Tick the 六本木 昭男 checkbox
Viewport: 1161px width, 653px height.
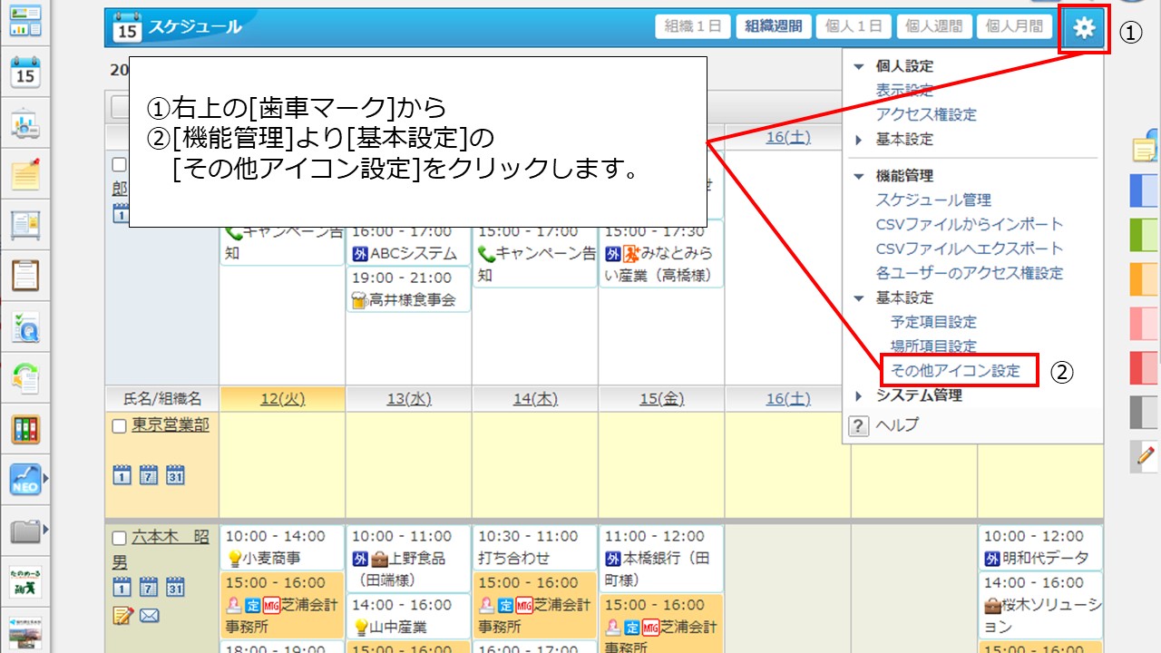coord(119,538)
